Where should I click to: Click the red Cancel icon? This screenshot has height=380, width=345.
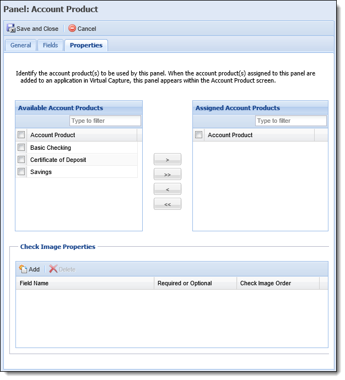tap(72, 28)
